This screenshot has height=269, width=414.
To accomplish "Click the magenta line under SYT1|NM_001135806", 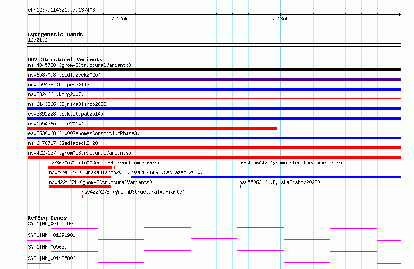I will point(214,262).
